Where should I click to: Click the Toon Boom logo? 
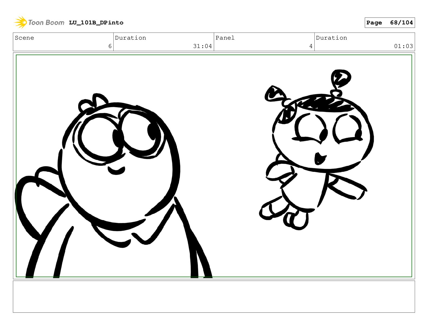(x=39, y=22)
